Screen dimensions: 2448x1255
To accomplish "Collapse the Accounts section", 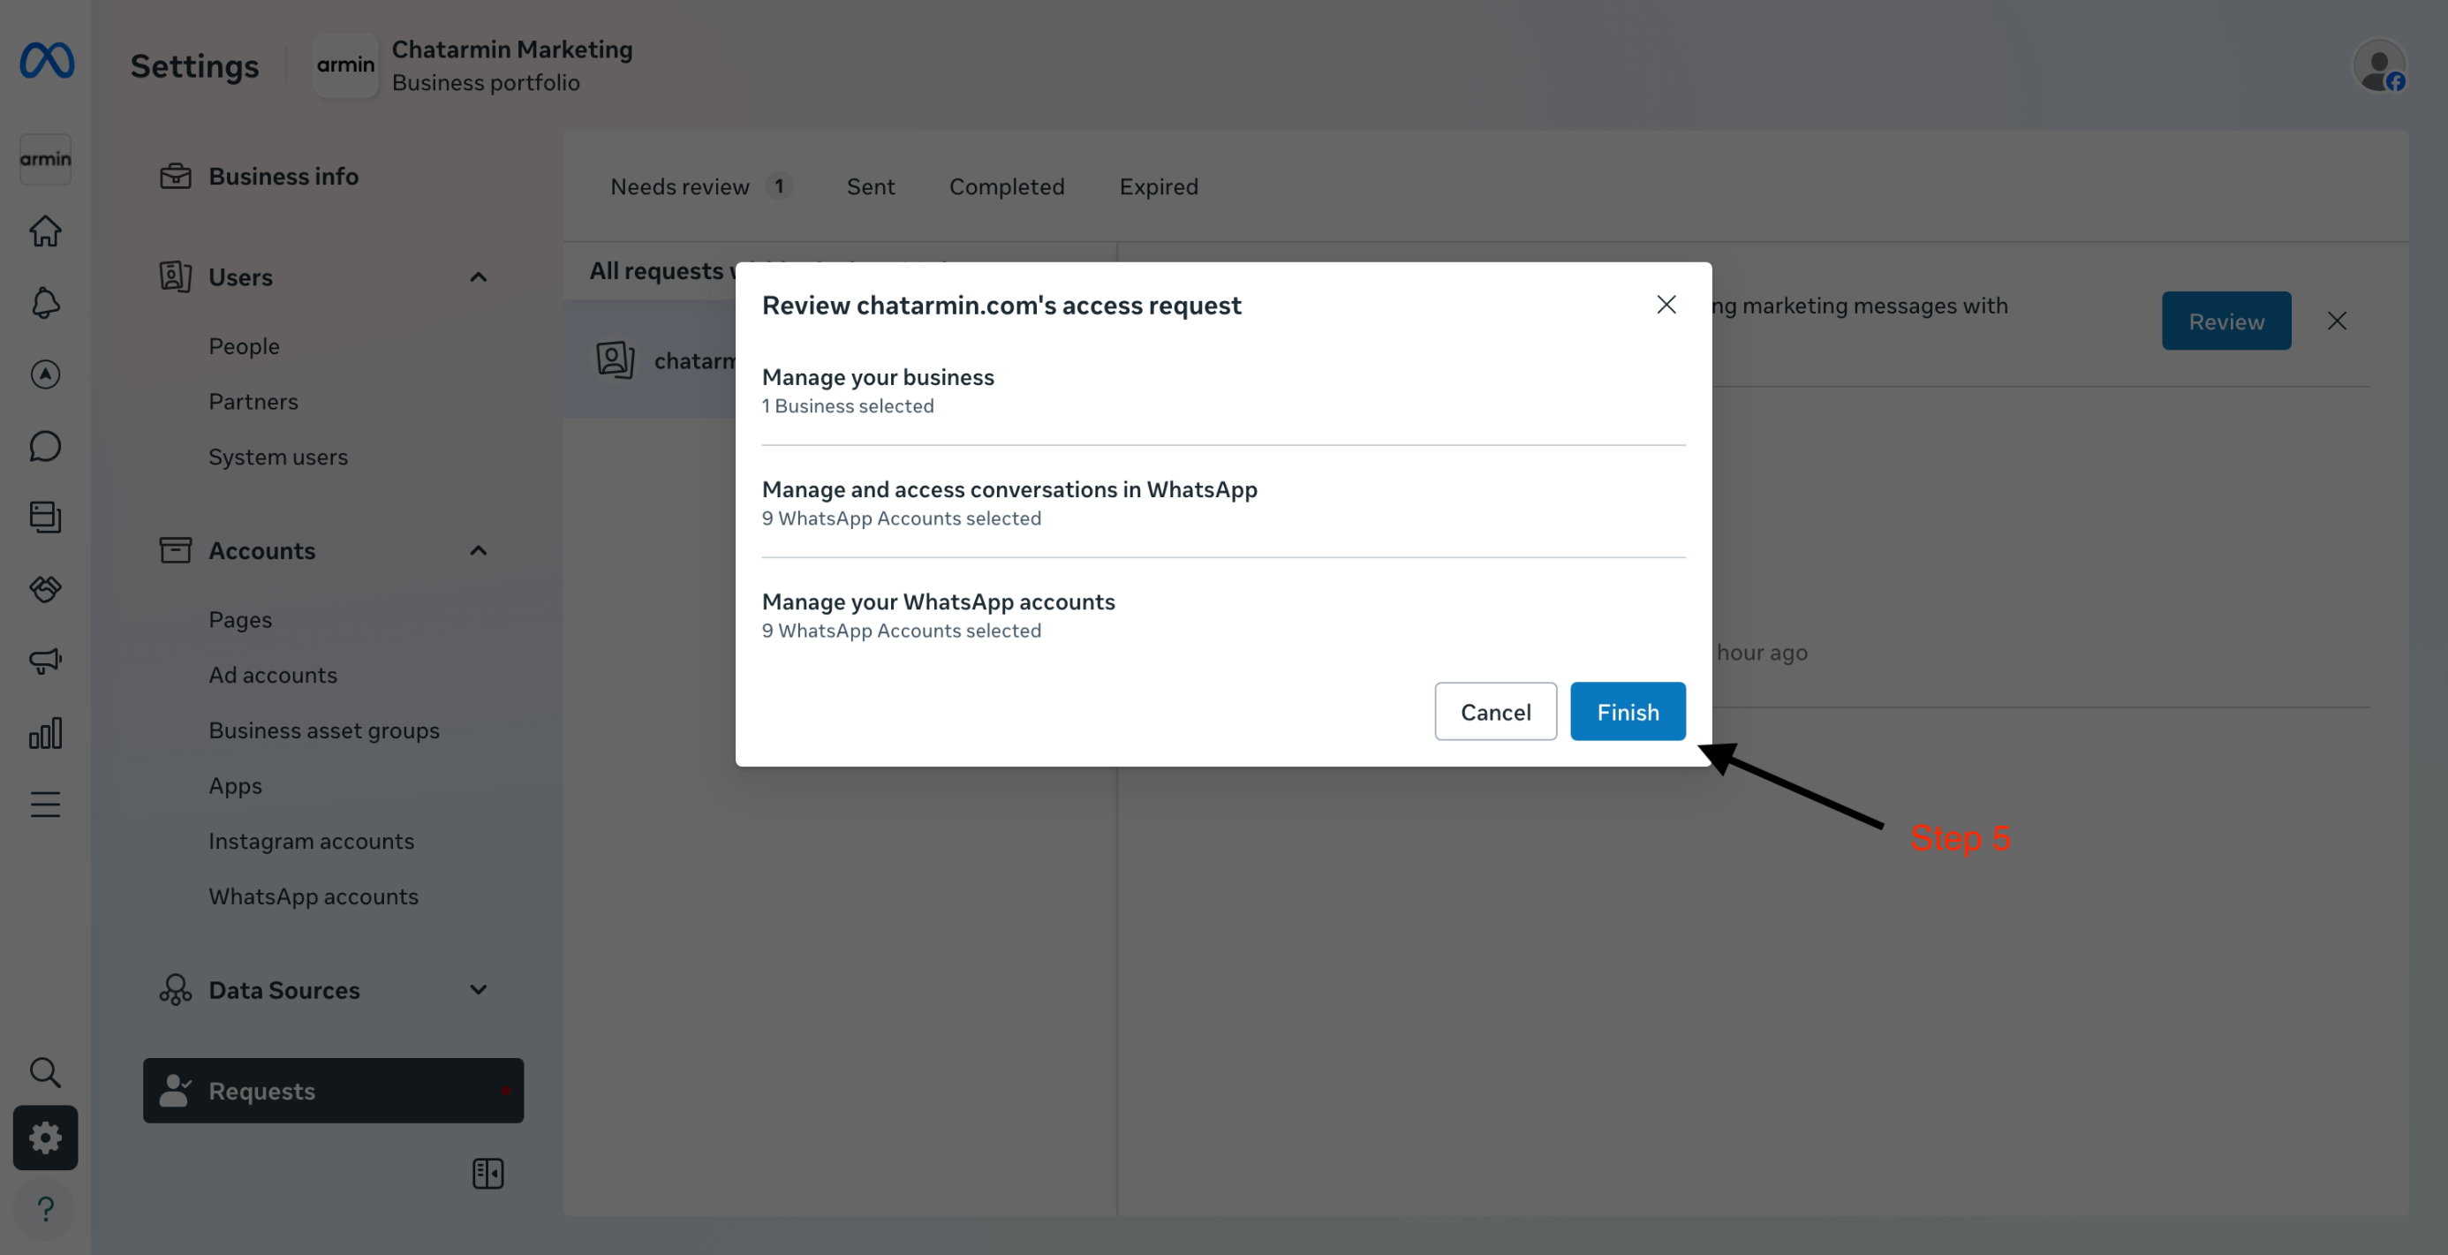I will tap(478, 551).
